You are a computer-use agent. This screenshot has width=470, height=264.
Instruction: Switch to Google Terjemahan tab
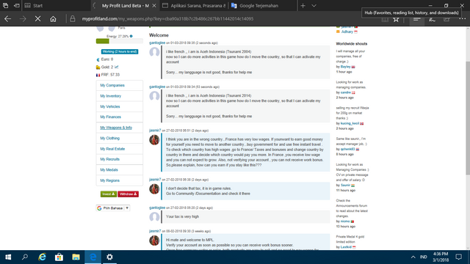coord(263,6)
